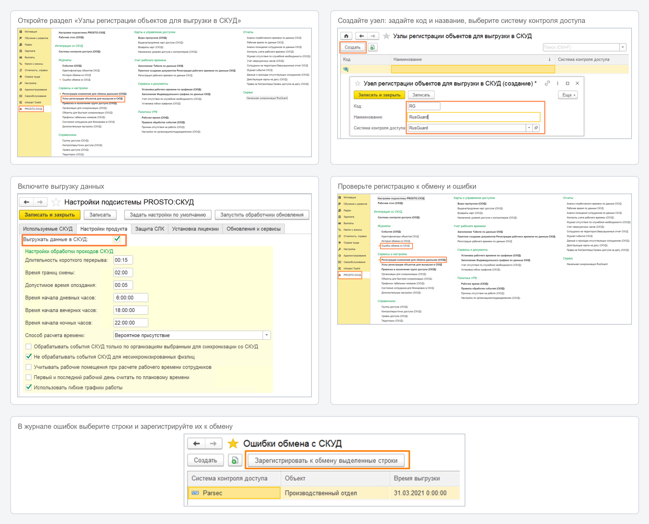
Task: Open three-dot menu in Узел регистрации dialog
Action: 558,83
